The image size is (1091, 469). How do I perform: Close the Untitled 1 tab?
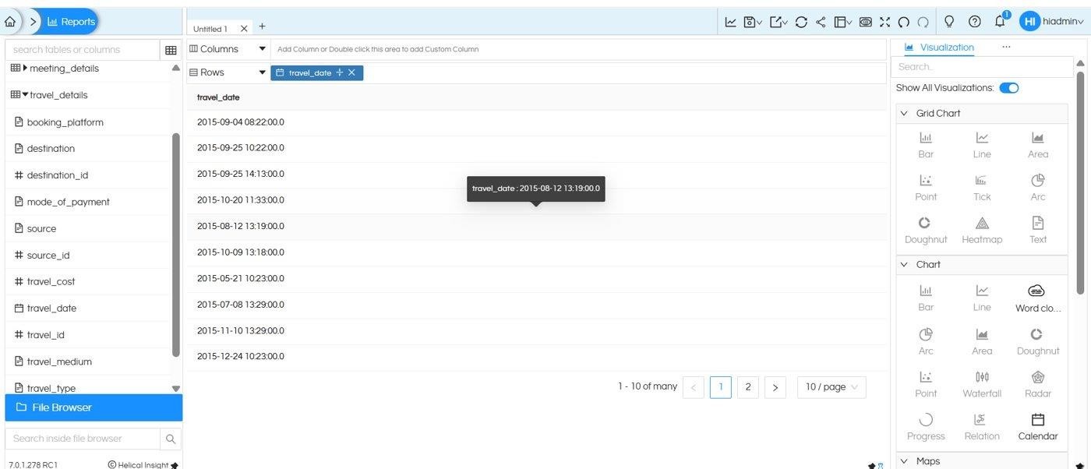pyautogui.click(x=244, y=28)
